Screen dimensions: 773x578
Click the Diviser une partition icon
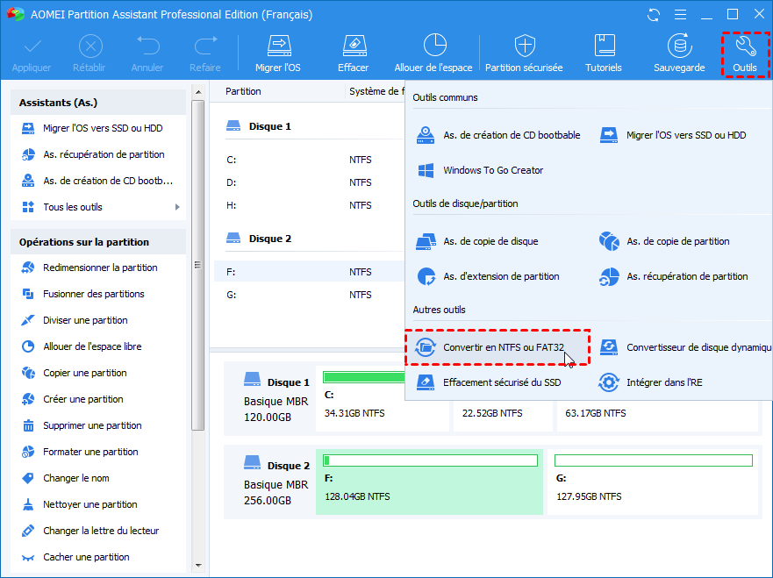coord(28,320)
